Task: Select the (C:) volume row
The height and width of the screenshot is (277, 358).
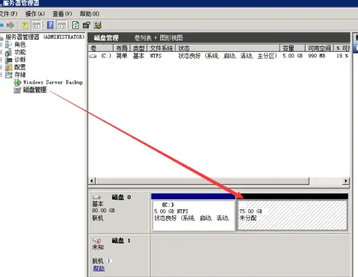Action: coord(219,56)
